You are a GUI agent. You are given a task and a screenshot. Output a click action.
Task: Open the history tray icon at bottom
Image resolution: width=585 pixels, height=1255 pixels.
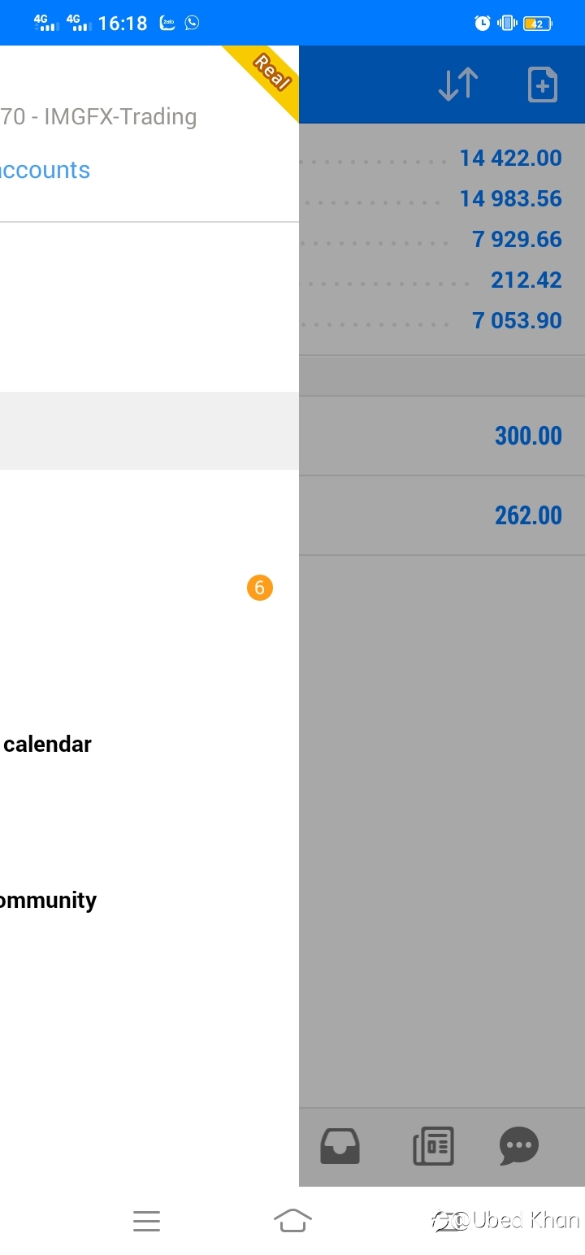pos(340,1146)
